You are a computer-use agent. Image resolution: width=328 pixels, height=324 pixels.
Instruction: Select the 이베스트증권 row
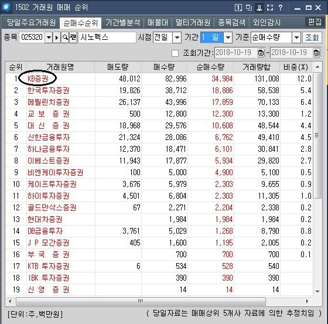(x=159, y=161)
